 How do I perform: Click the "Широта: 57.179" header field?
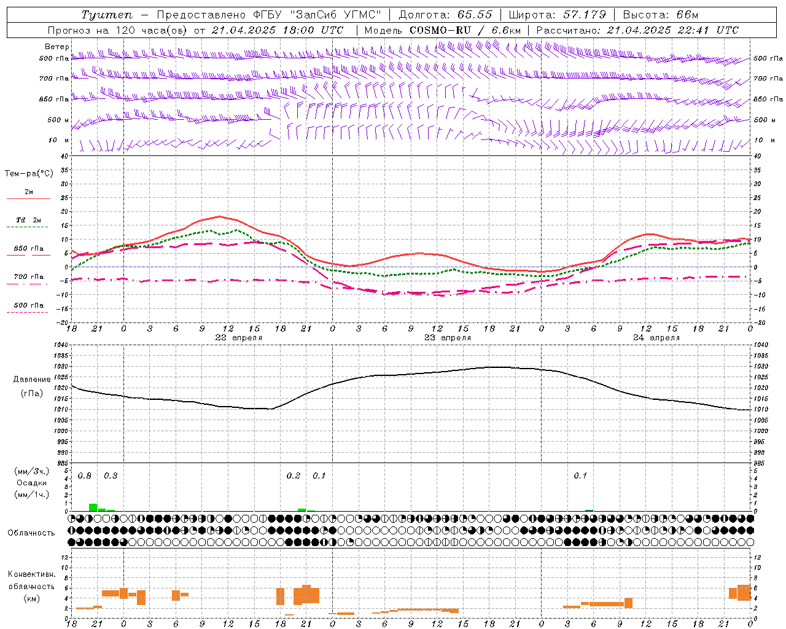(557, 15)
